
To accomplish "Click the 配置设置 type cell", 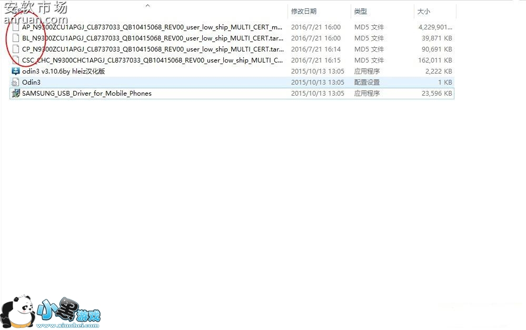I will [x=367, y=82].
